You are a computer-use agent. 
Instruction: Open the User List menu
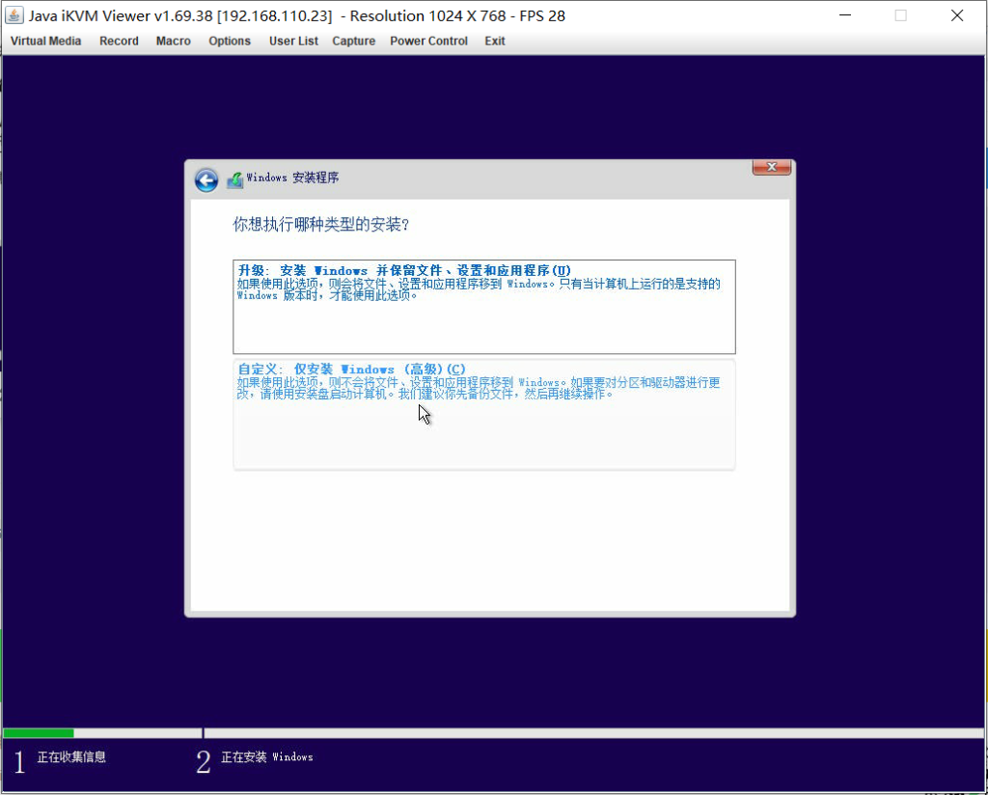pyautogui.click(x=293, y=41)
